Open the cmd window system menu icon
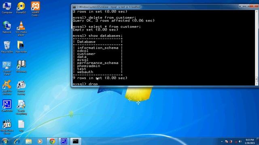Image resolution: width=259 pixels, height=145 pixels. tap(74, 7)
